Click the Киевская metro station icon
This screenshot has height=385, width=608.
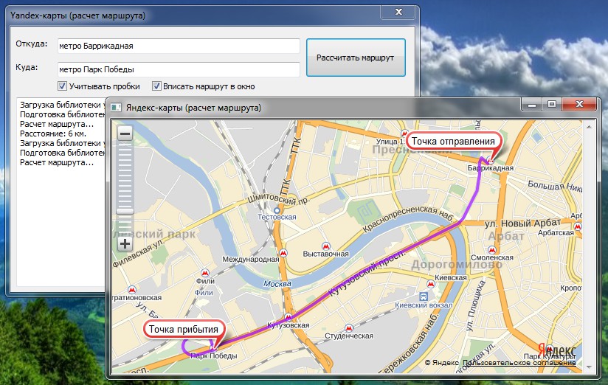[430, 284]
